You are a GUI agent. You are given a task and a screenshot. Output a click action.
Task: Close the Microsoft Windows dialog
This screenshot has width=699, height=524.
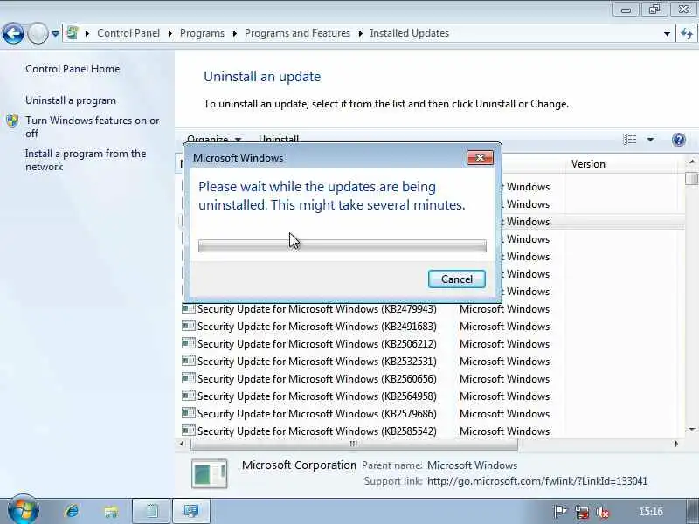click(480, 157)
